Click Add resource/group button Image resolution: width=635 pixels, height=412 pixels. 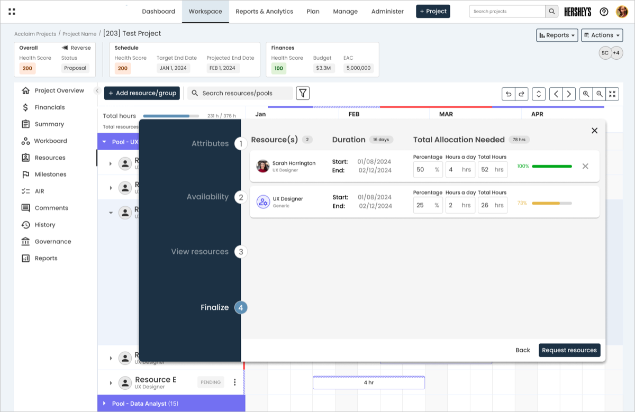pyautogui.click(x=142, y=93)
